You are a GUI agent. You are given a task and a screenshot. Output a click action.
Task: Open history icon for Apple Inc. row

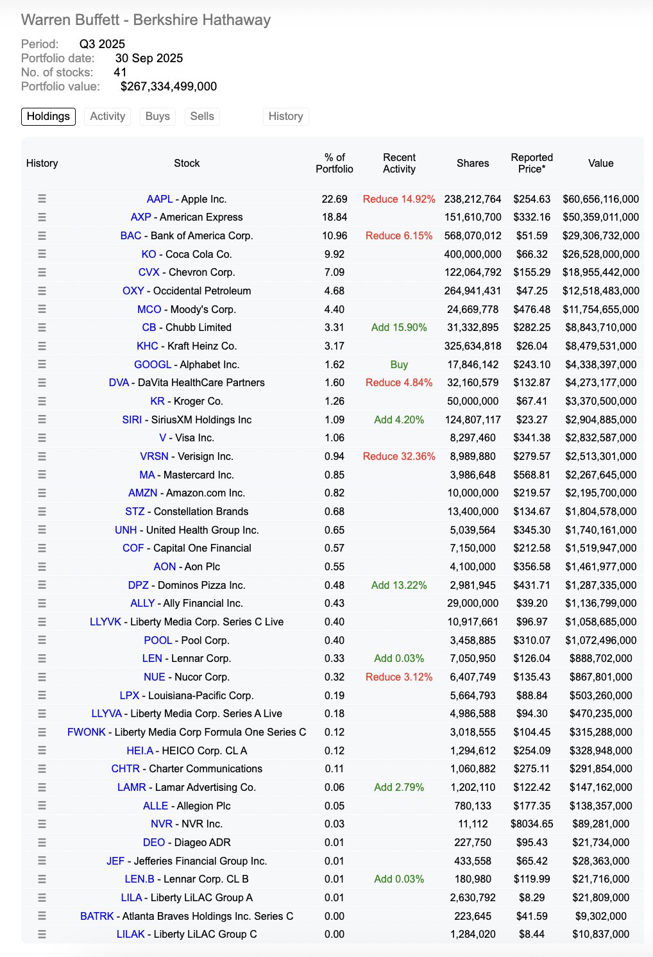click(x=42, y=199)
